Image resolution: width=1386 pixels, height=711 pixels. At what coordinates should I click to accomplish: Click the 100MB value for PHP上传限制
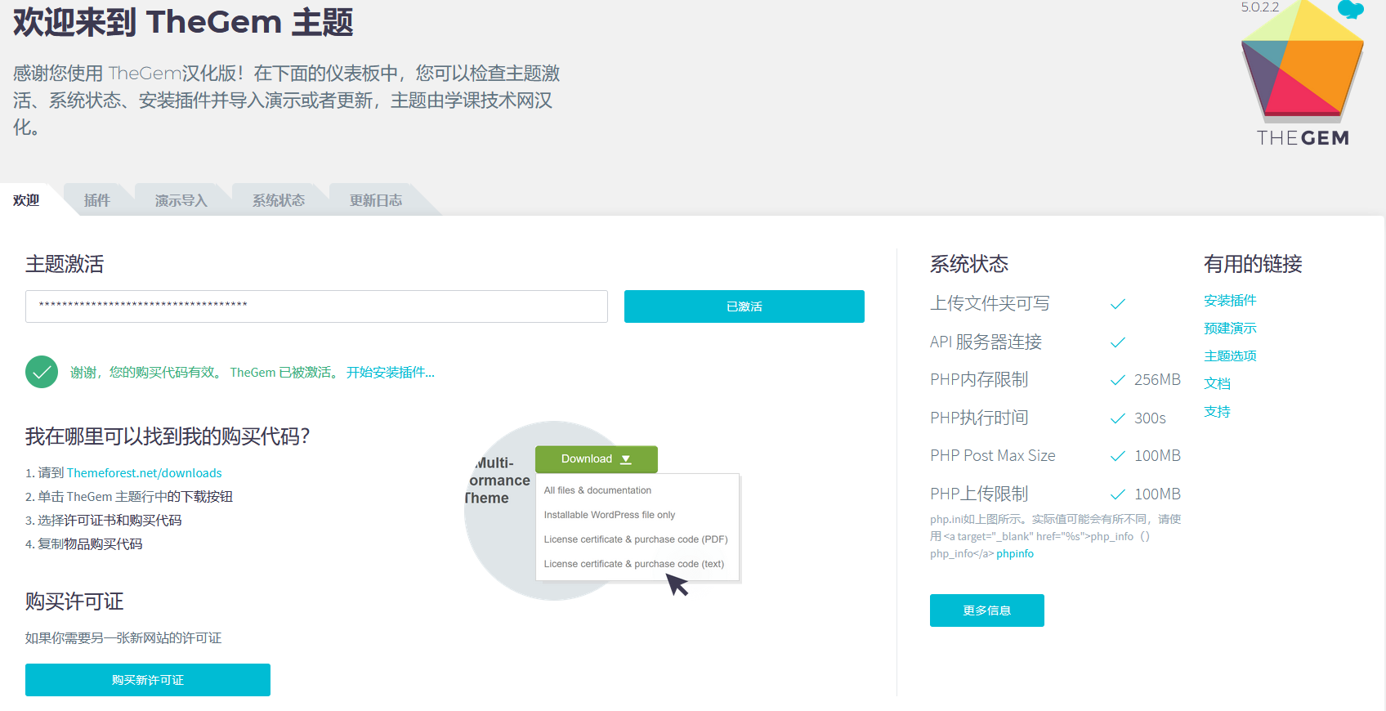click(x=1157, y=494)
